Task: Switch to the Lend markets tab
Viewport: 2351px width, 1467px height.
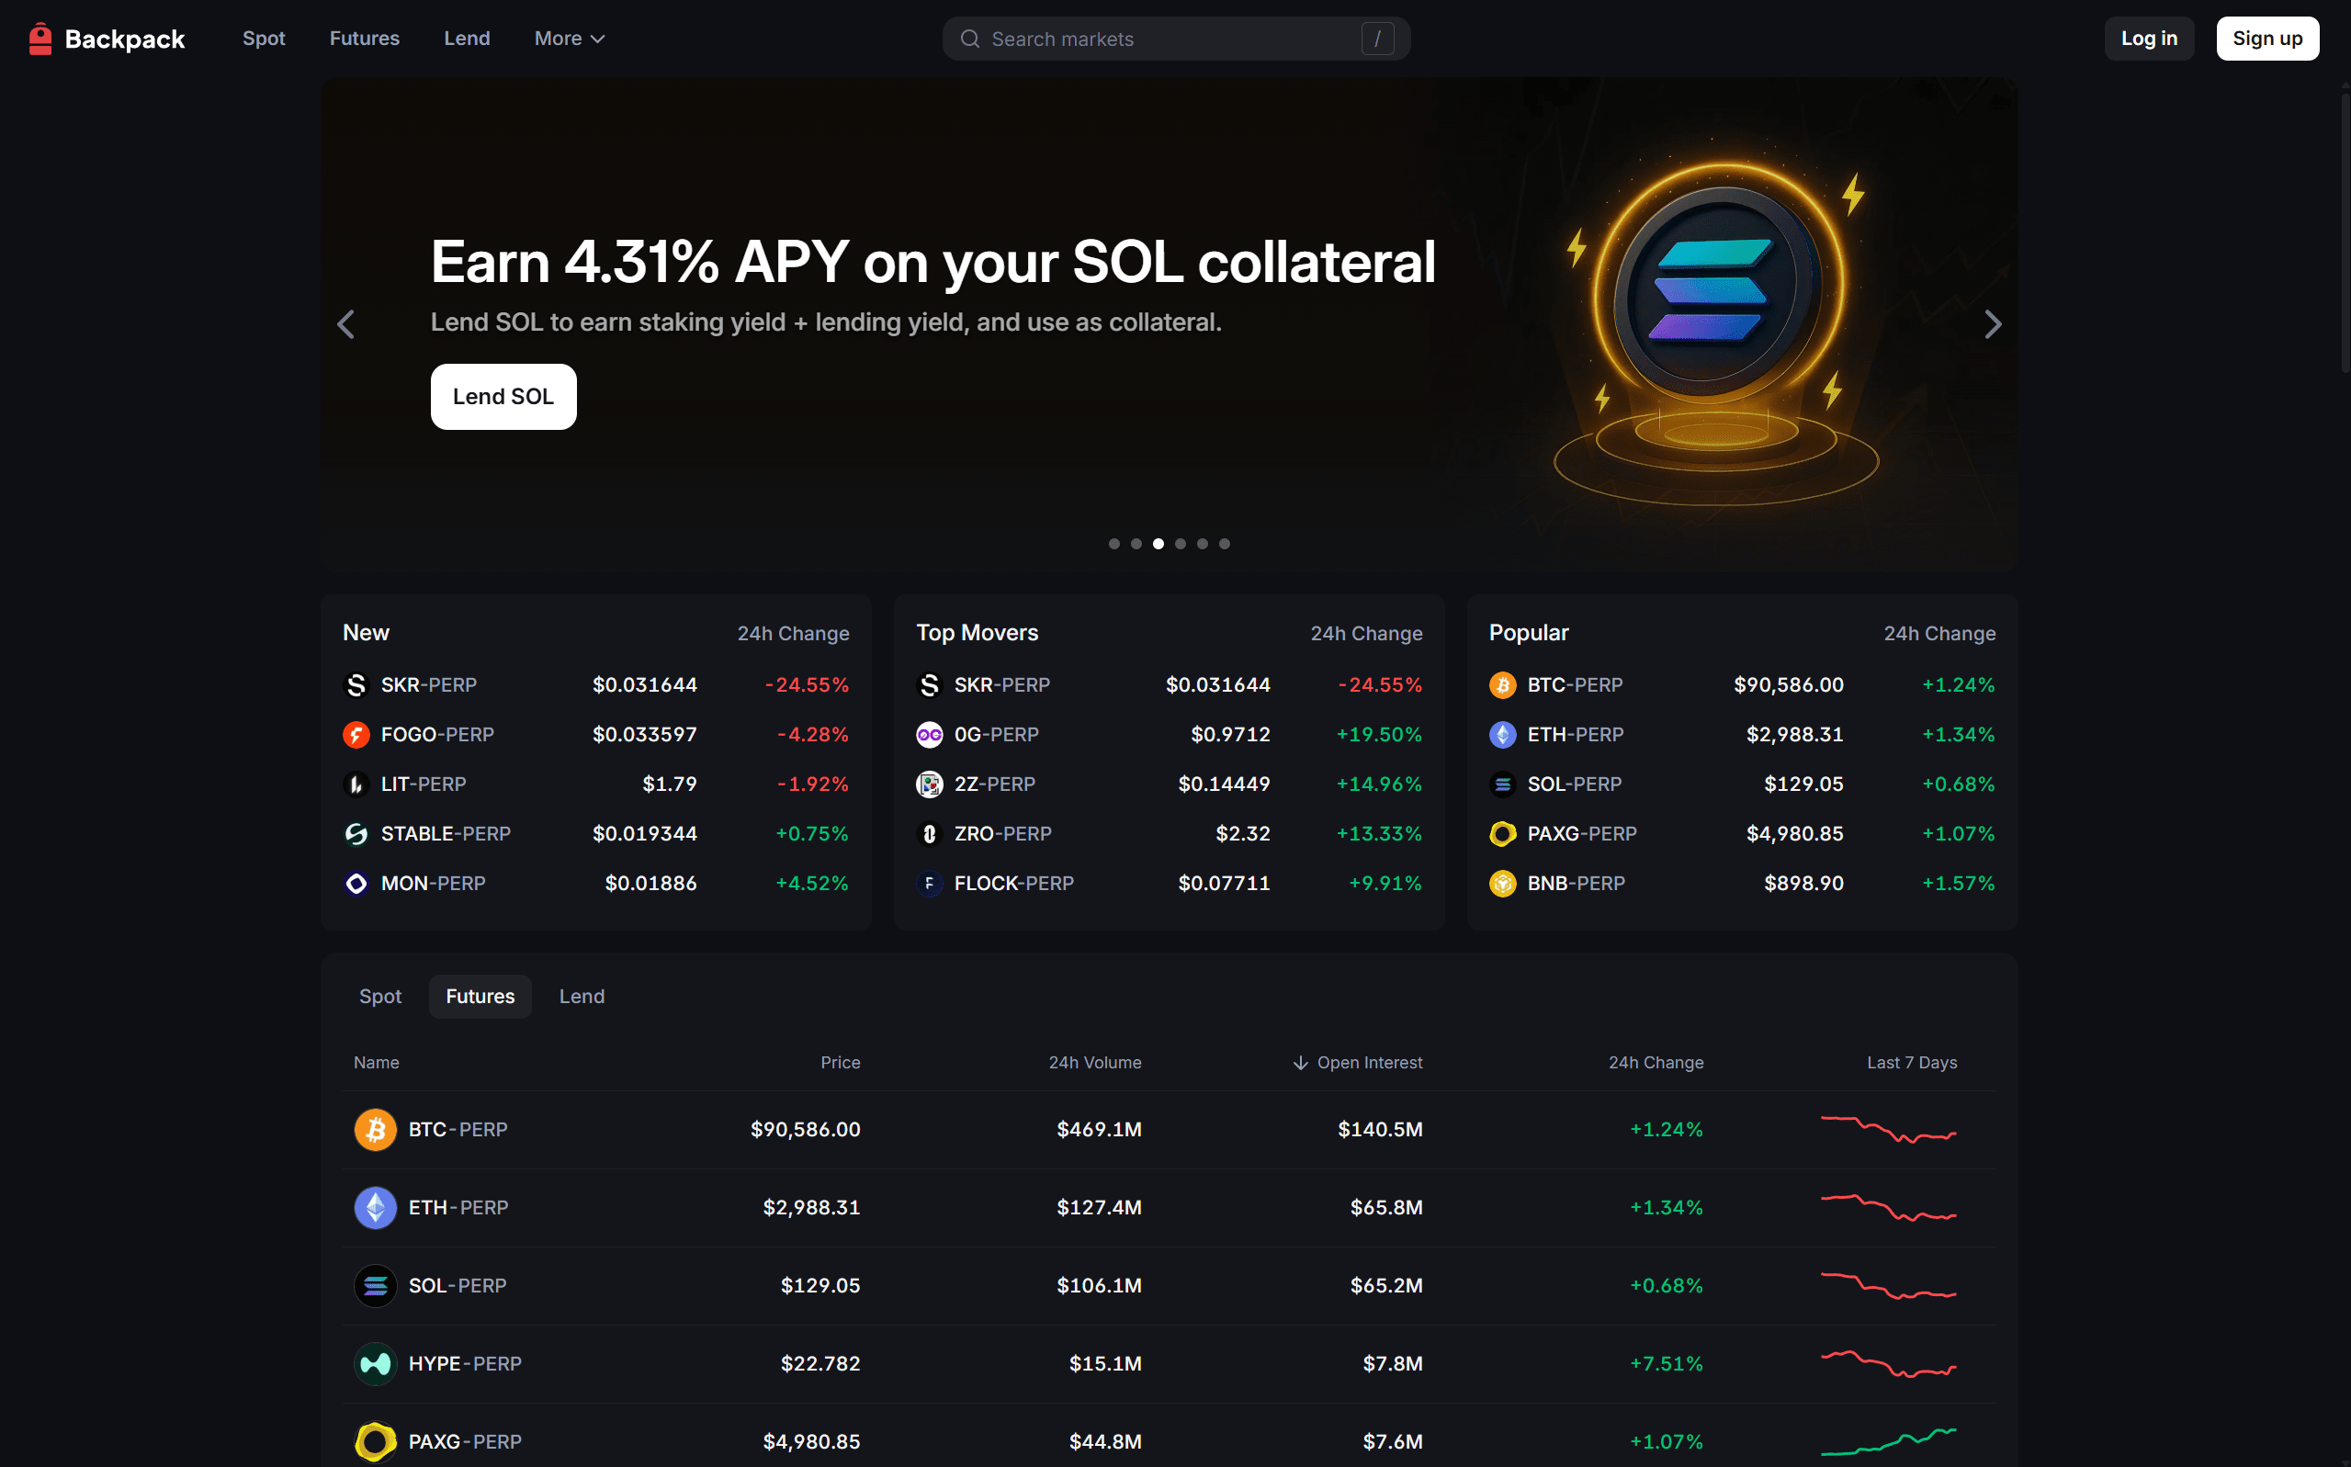Action: [x=582, y=997]
